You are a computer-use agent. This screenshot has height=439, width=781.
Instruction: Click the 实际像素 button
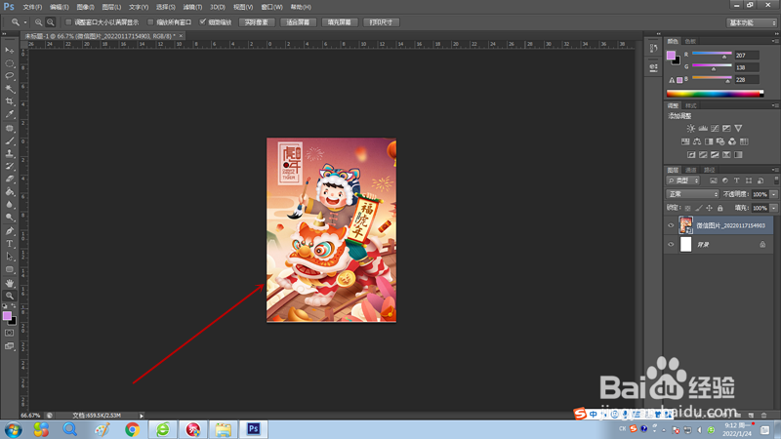(257, 22)
